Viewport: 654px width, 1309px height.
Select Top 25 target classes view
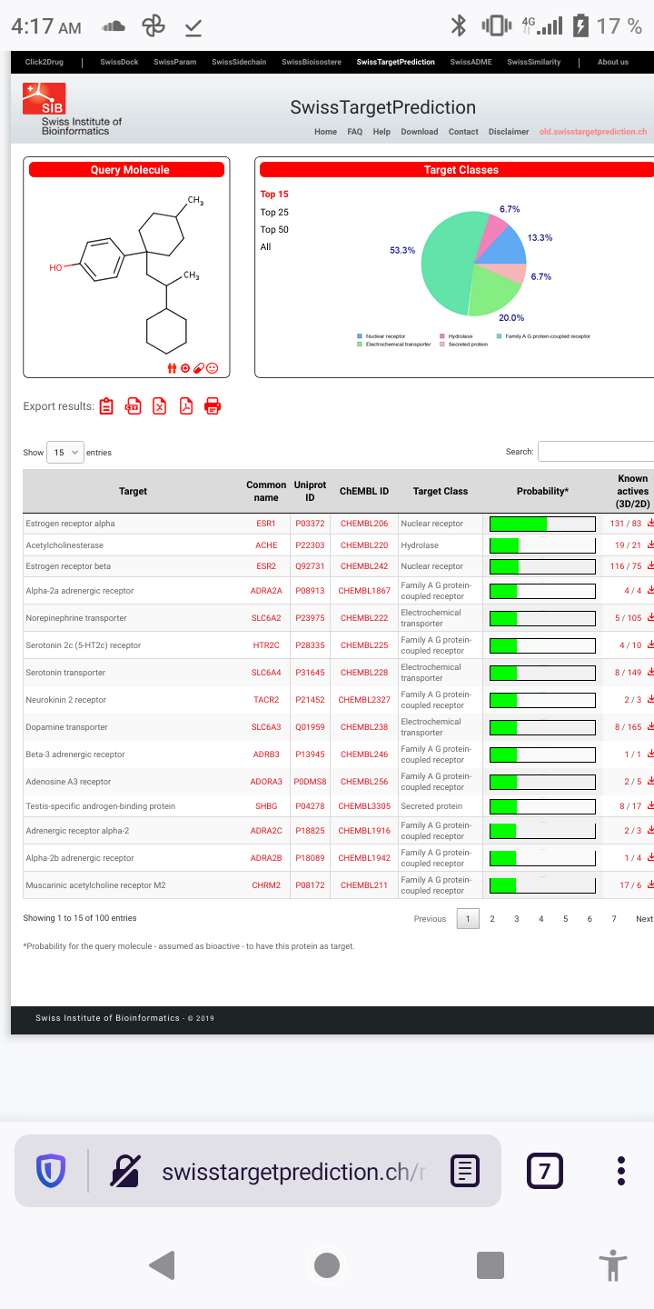point(274,212)
